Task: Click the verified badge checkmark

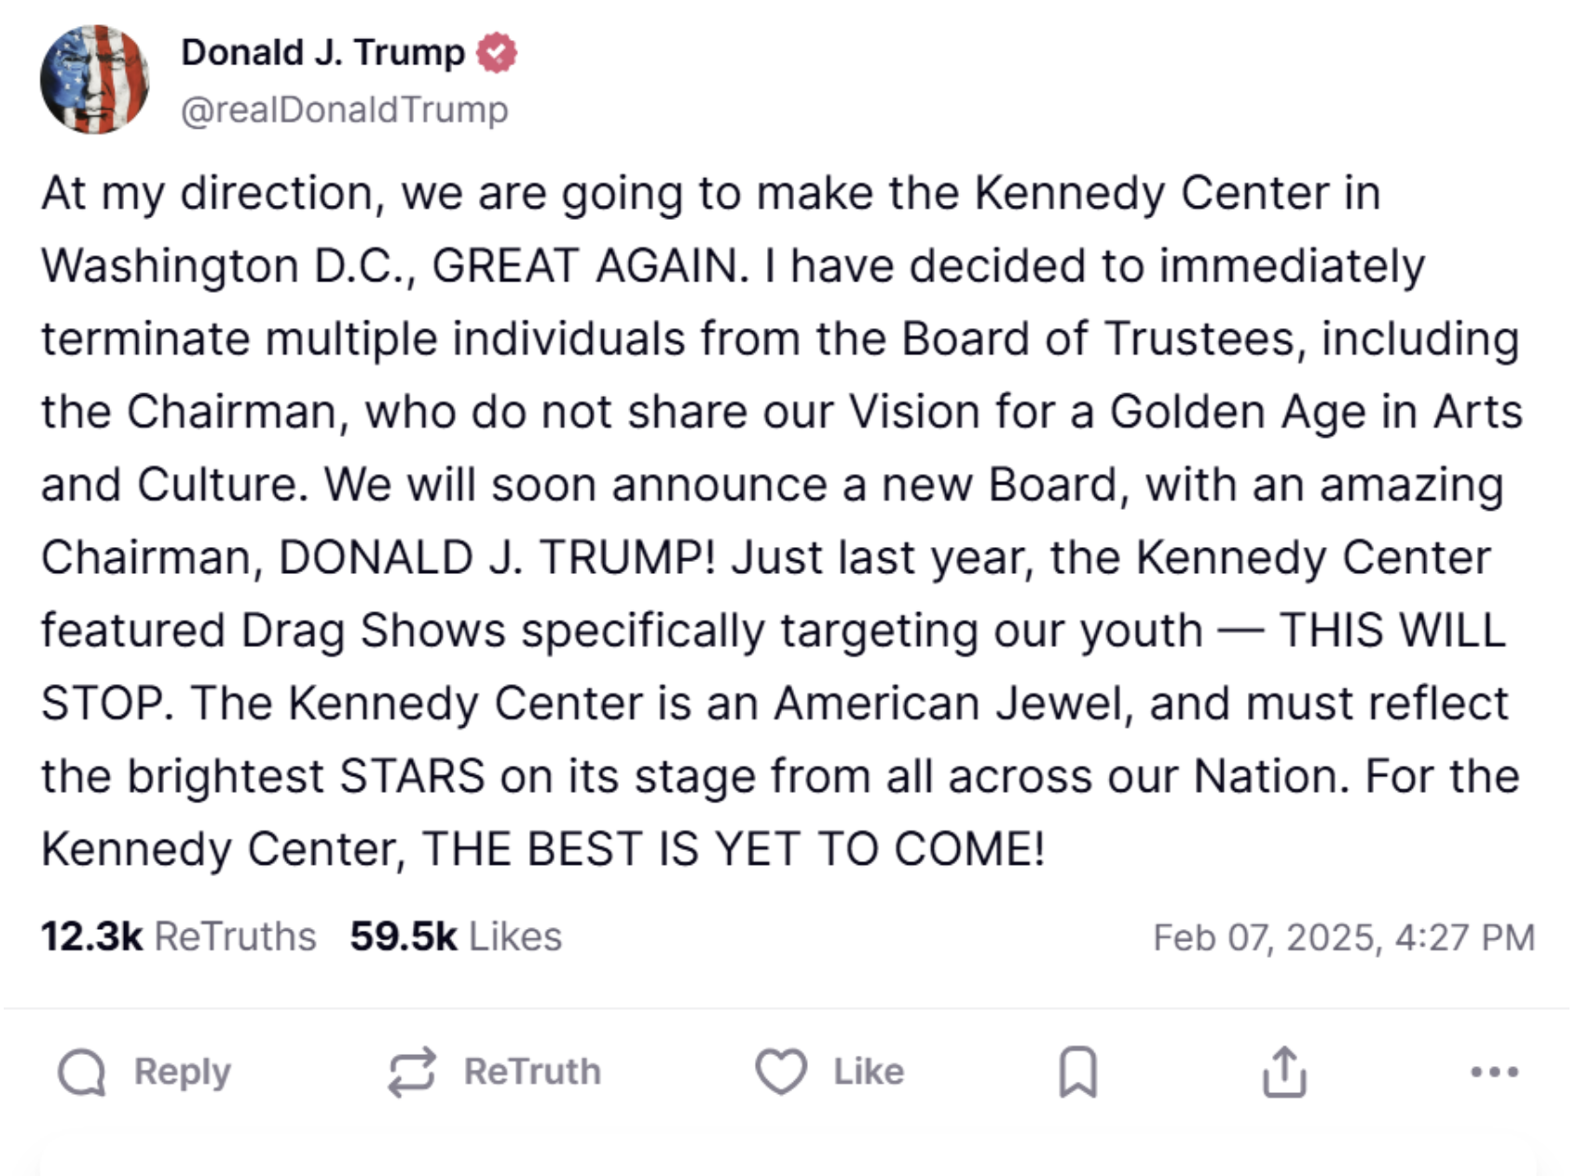Action: [x=497, y=52]
